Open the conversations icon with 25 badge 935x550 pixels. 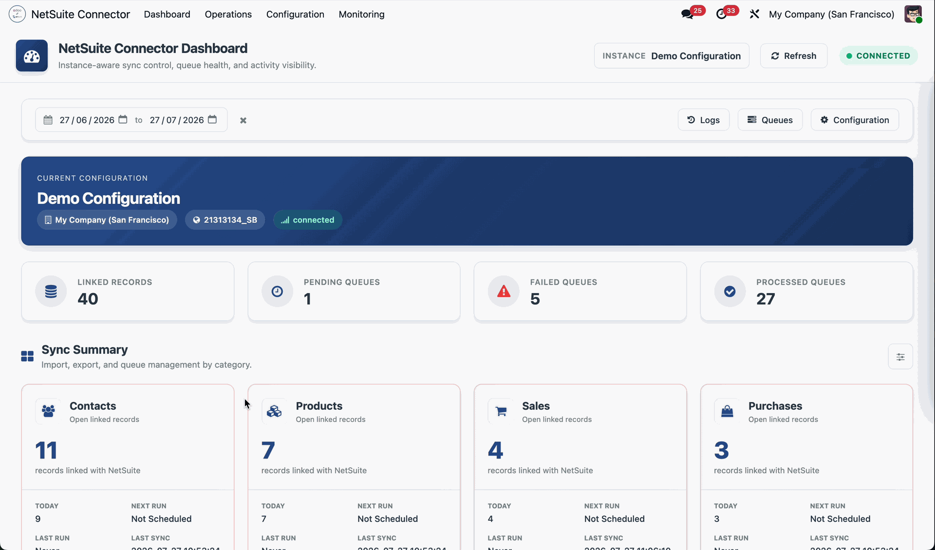click(687, 14)
